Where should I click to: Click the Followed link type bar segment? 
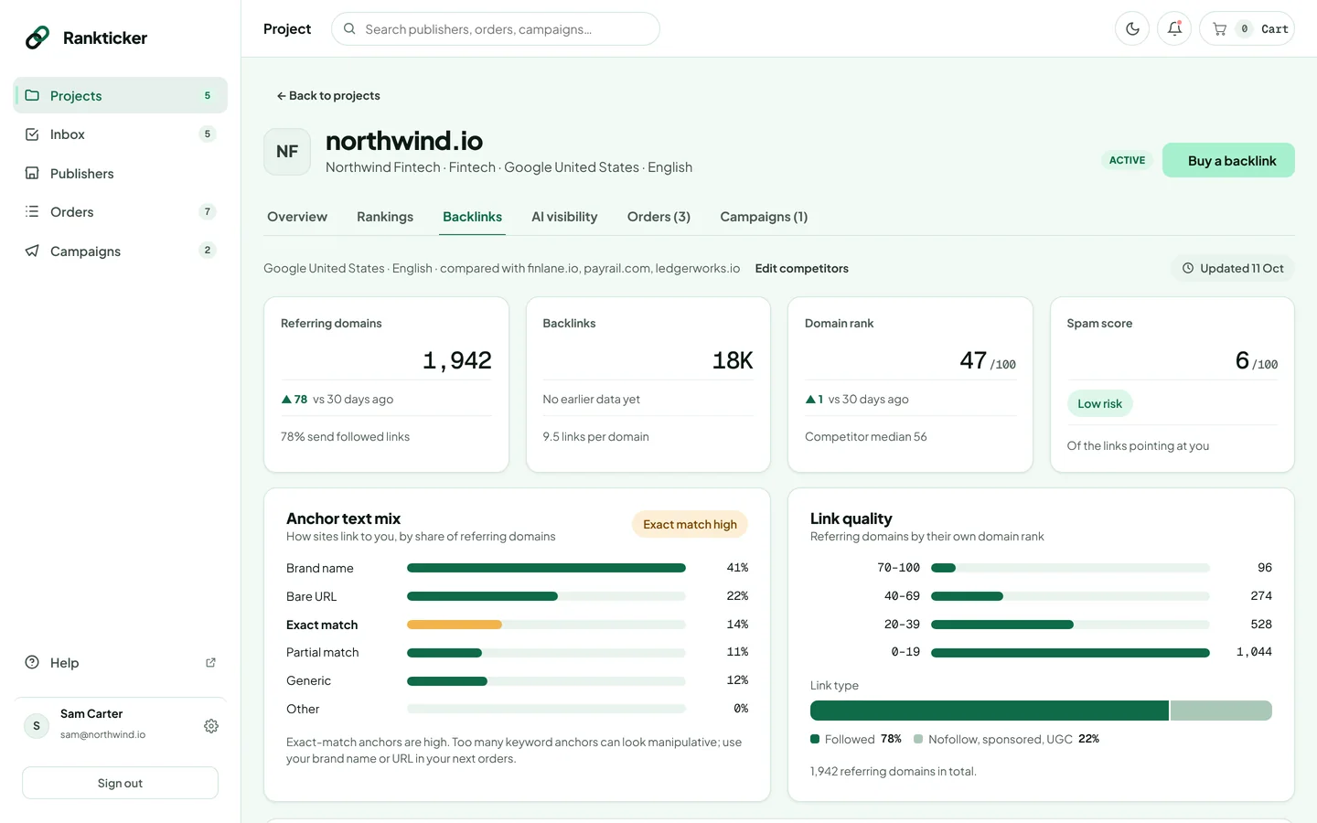pyautogui.click(x=990, y=711)
